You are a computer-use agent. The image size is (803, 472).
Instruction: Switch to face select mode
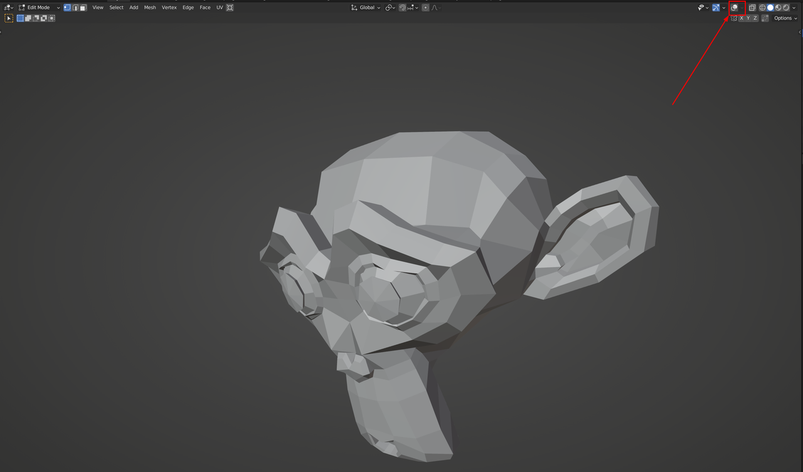(83, 8)
